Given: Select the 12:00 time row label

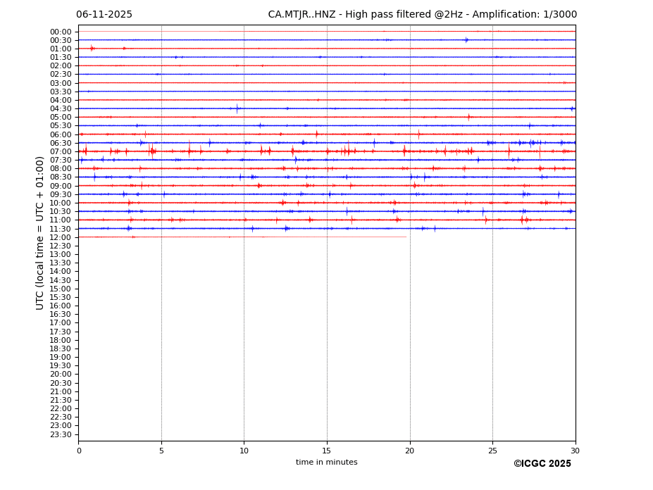Looking at the screenshot, I should point(61,237).
